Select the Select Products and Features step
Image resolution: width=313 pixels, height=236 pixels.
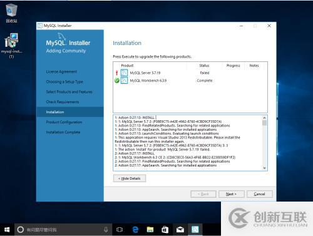[x=69, y=91]
